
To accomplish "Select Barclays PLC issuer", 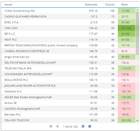I will click(x=13, y=114).
